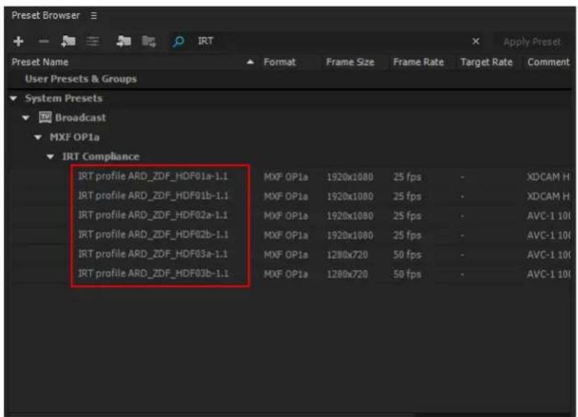Sort by the Frame Rate column header
The width and height of the screenshot is (578, 417).
419,62
